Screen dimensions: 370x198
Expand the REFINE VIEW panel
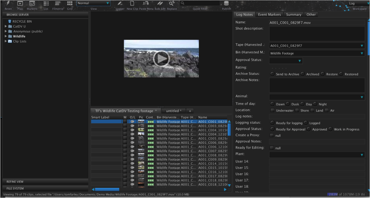15,182
